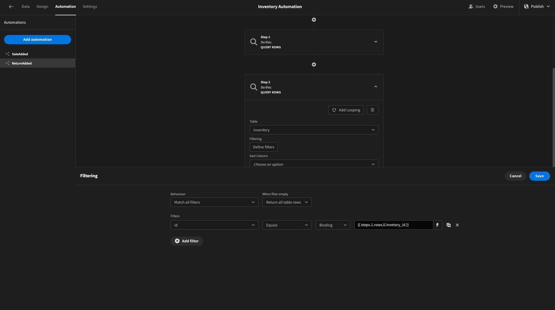Save the filtering changes
The image size is (555, 310).
point(539,176)
